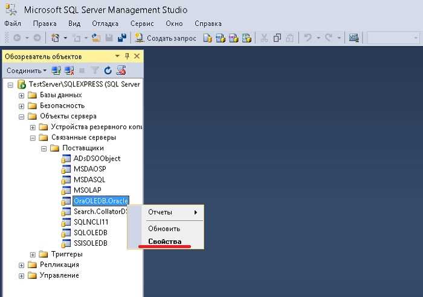Click the MSDASQL provider icon
This screenshot has width=423, height=297.
(x=66, y=179)
